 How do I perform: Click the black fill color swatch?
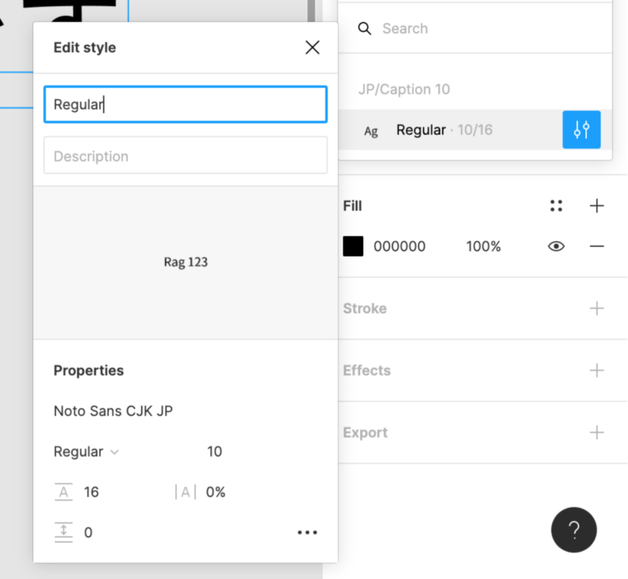pos(353,246)
